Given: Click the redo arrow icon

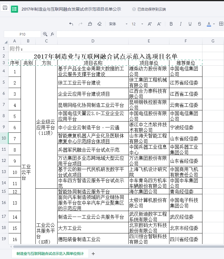Looking at the screenshot, I should pyautogui.click(x=81, y=24).
